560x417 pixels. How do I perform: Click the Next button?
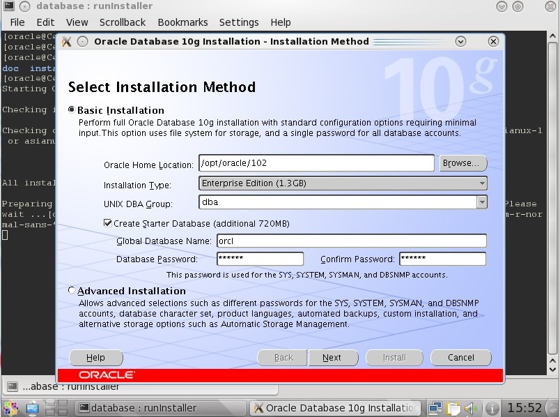click(332, 358)
